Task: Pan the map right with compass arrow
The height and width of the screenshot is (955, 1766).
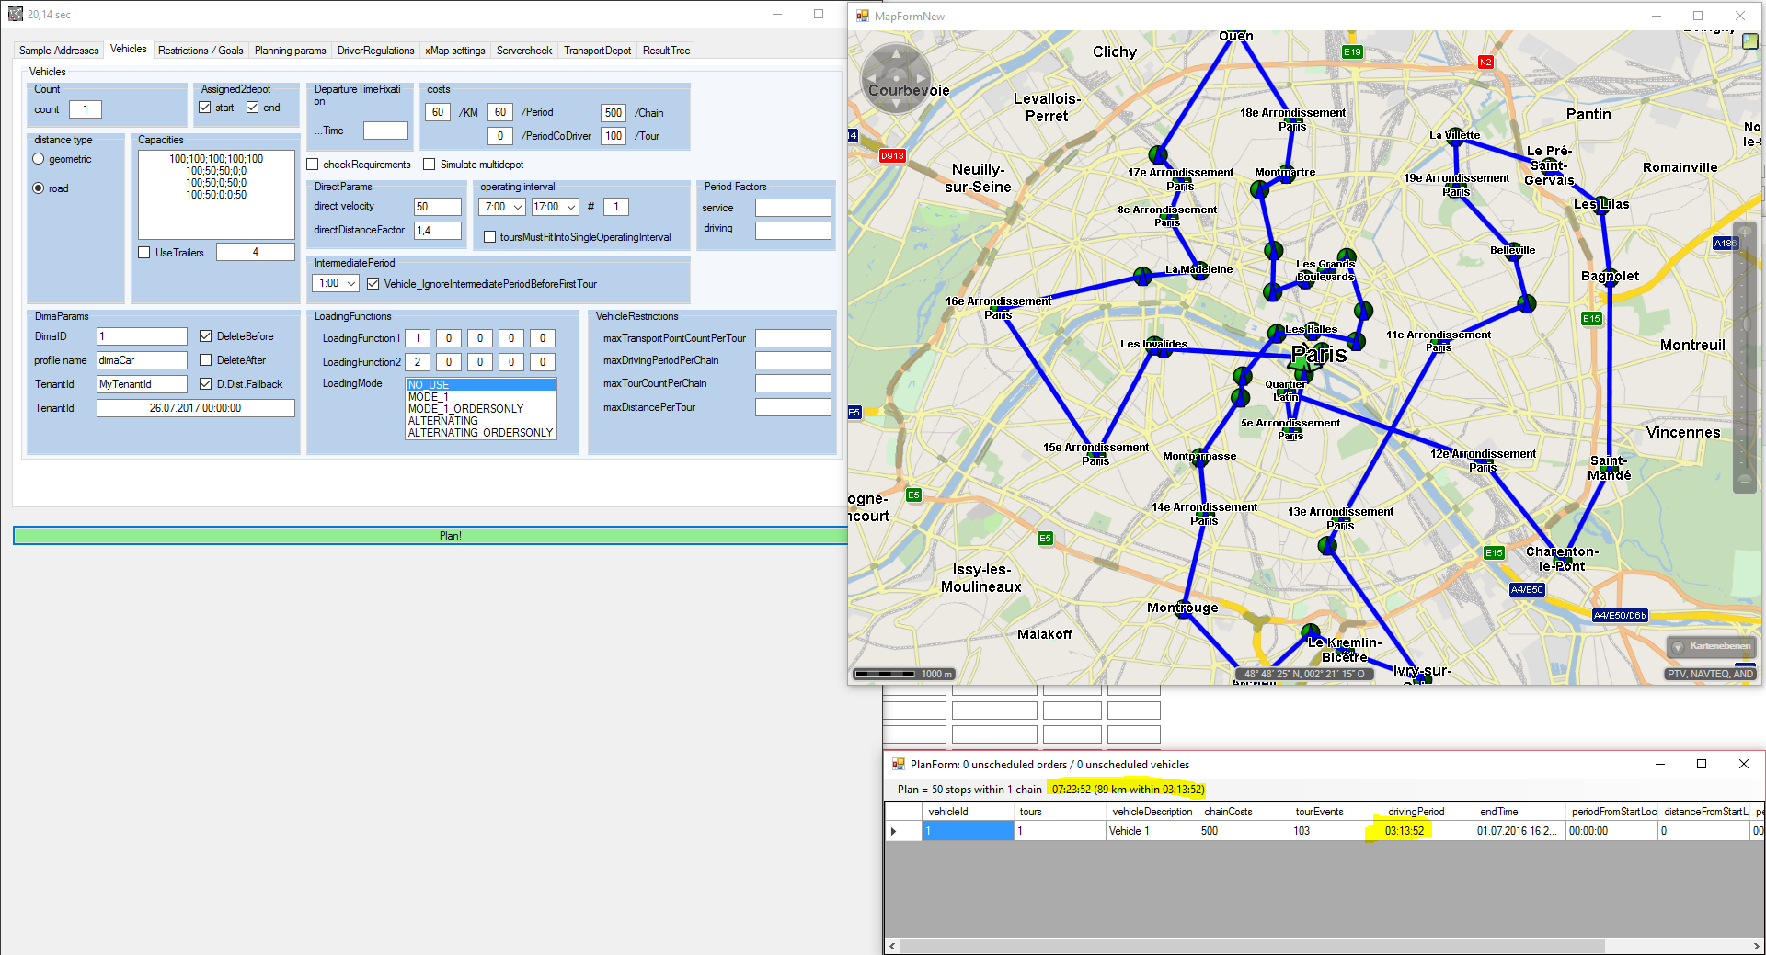Action: (921, 78)
